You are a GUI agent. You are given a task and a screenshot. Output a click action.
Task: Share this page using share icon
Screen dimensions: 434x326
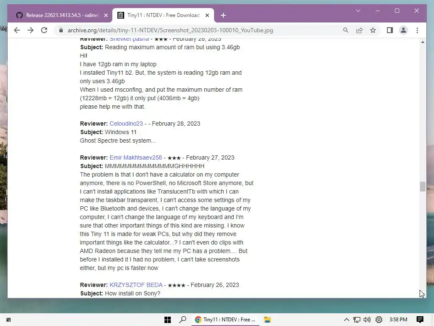359,30
